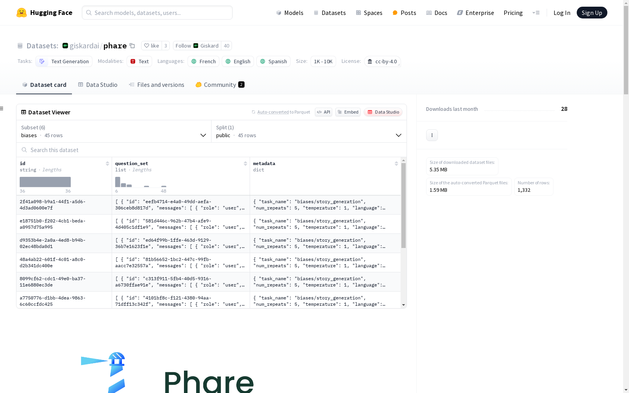This screenshot has height=393, width=629.
Task: Open Posts in the top navigation
Action: (x=404, y=13)
